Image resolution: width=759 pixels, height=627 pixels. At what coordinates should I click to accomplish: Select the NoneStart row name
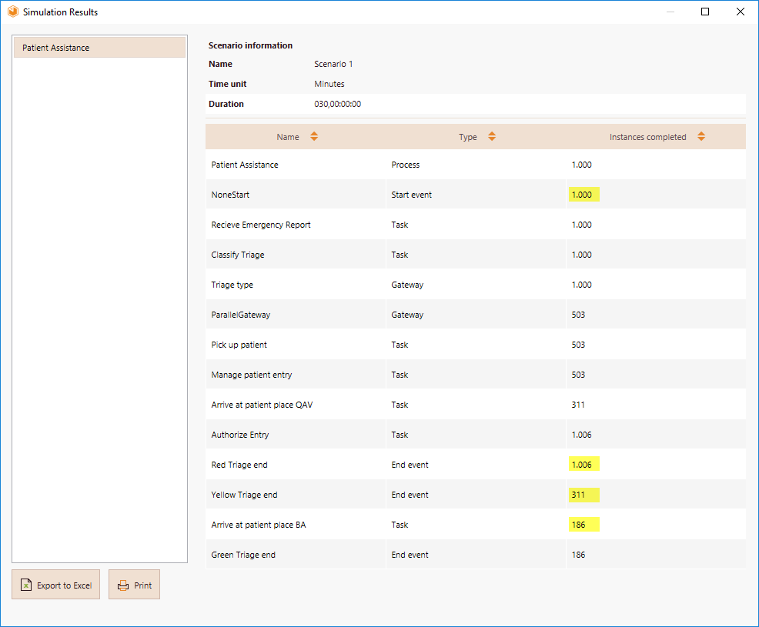[x=230, y=195]
